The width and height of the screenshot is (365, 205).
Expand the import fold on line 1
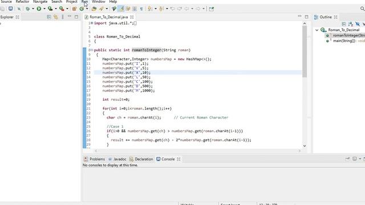tap(92, 23)
